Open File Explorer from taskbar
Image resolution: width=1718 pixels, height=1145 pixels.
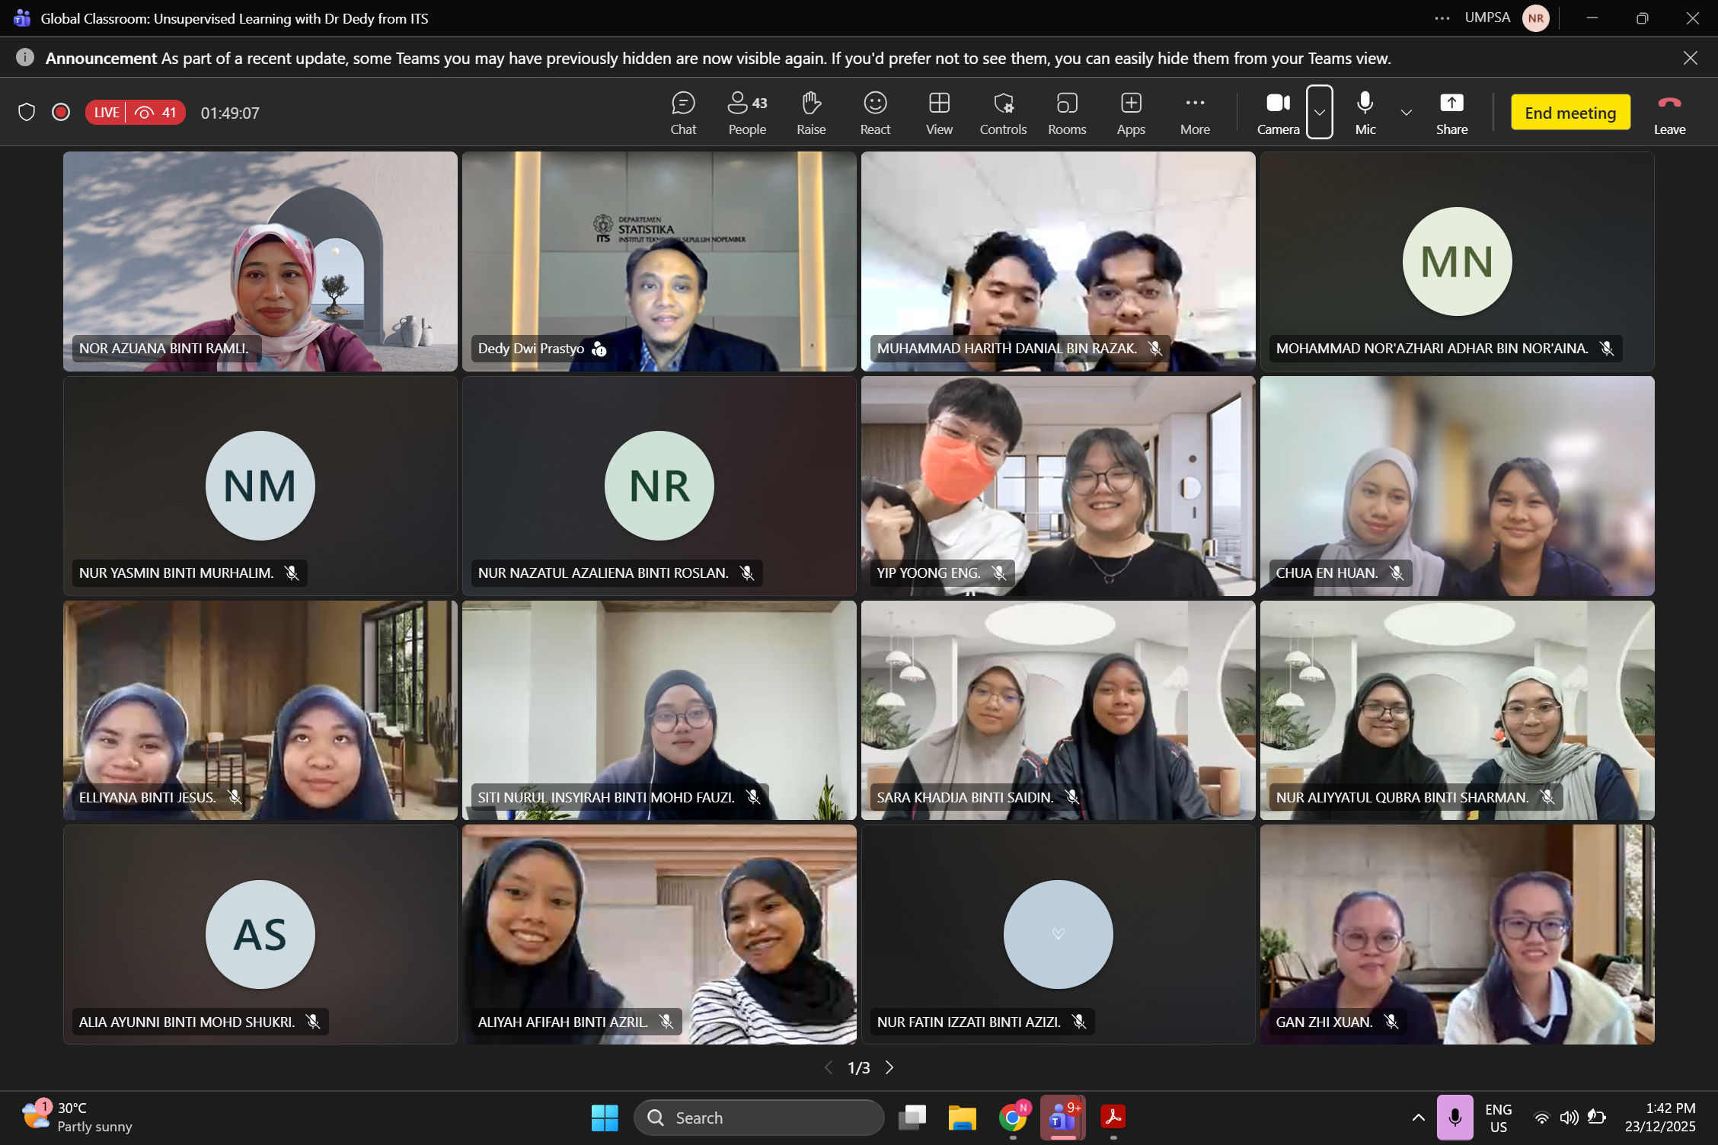click(962, 1118)
